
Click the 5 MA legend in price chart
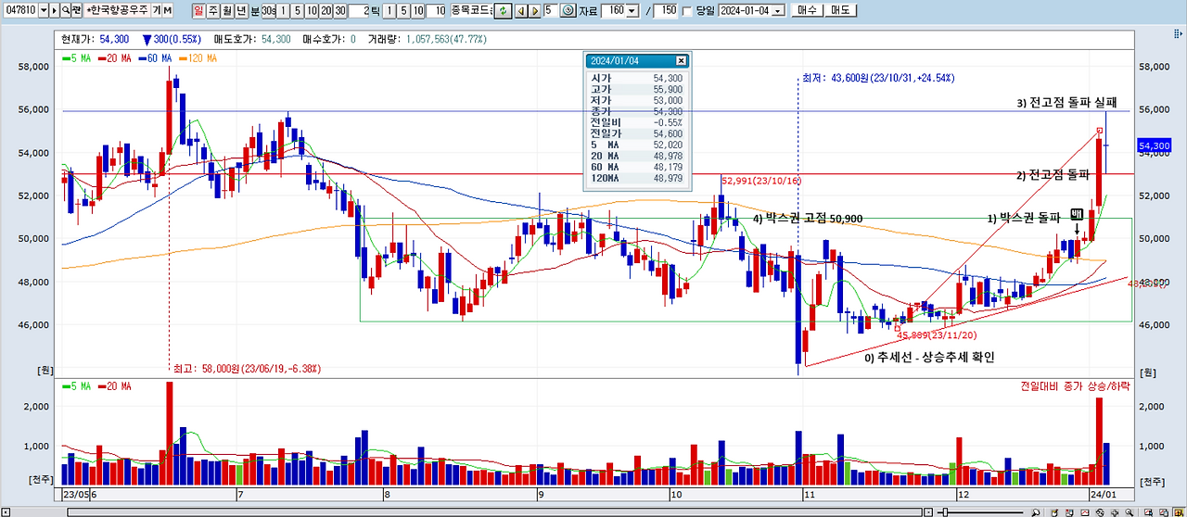pos(76,58)
